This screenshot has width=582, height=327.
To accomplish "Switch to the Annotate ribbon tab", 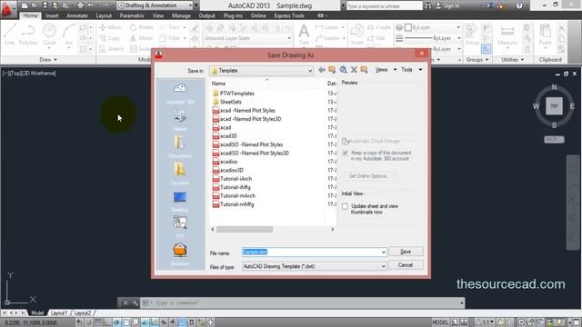I will tap(77, 15).
